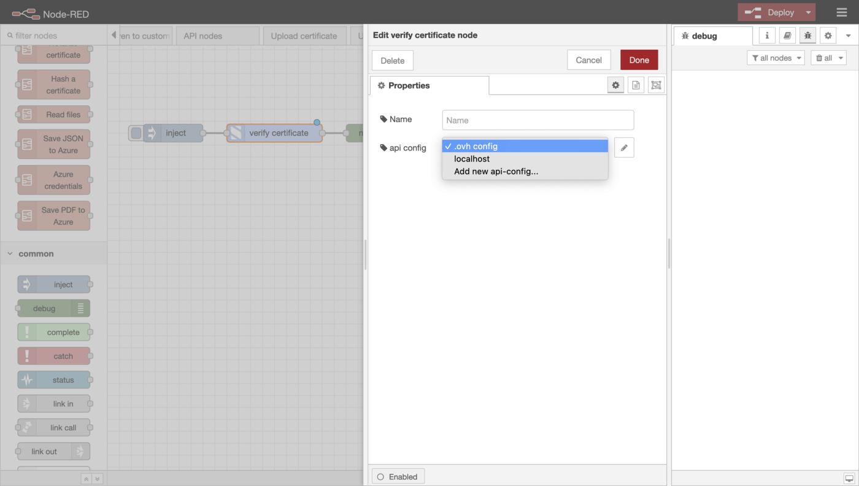Screen dimensions: 859x486
Task: Open the info sidebar tab icon
Action: point(767,36)
